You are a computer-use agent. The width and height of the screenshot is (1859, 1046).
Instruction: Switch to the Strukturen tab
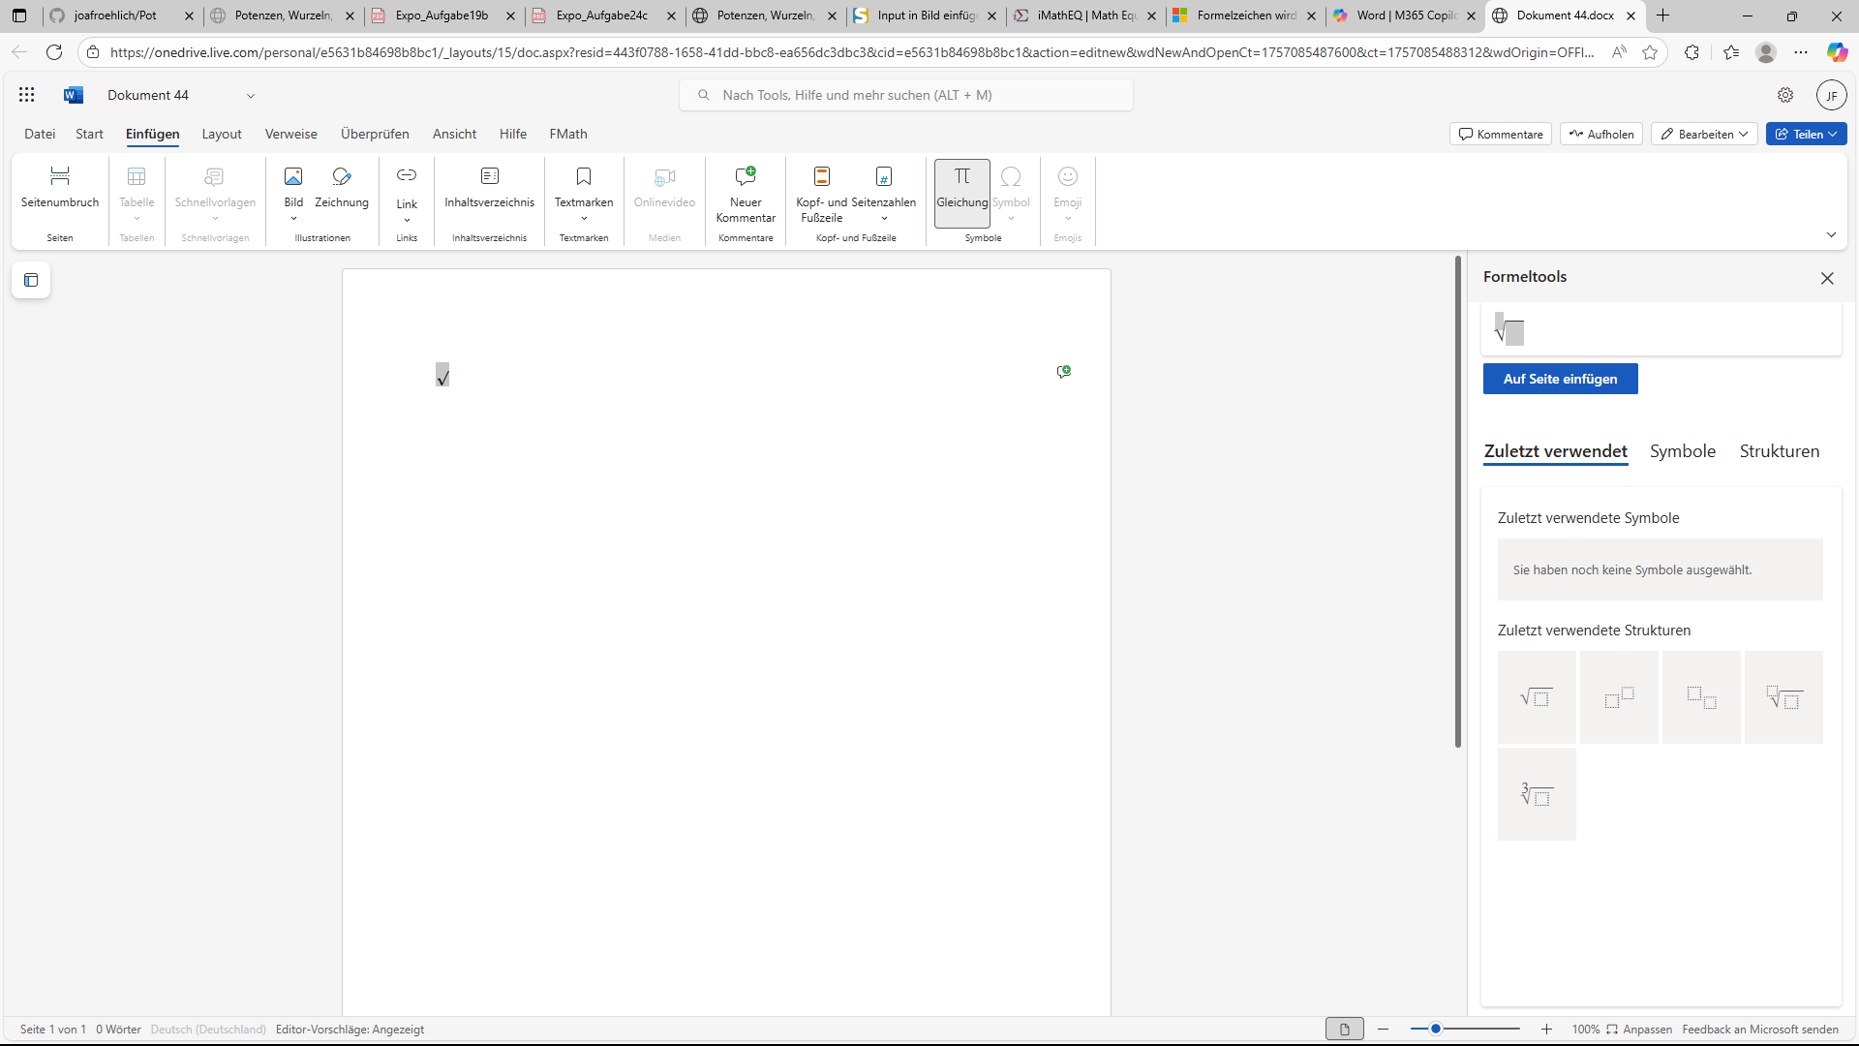click(1780, 451)
